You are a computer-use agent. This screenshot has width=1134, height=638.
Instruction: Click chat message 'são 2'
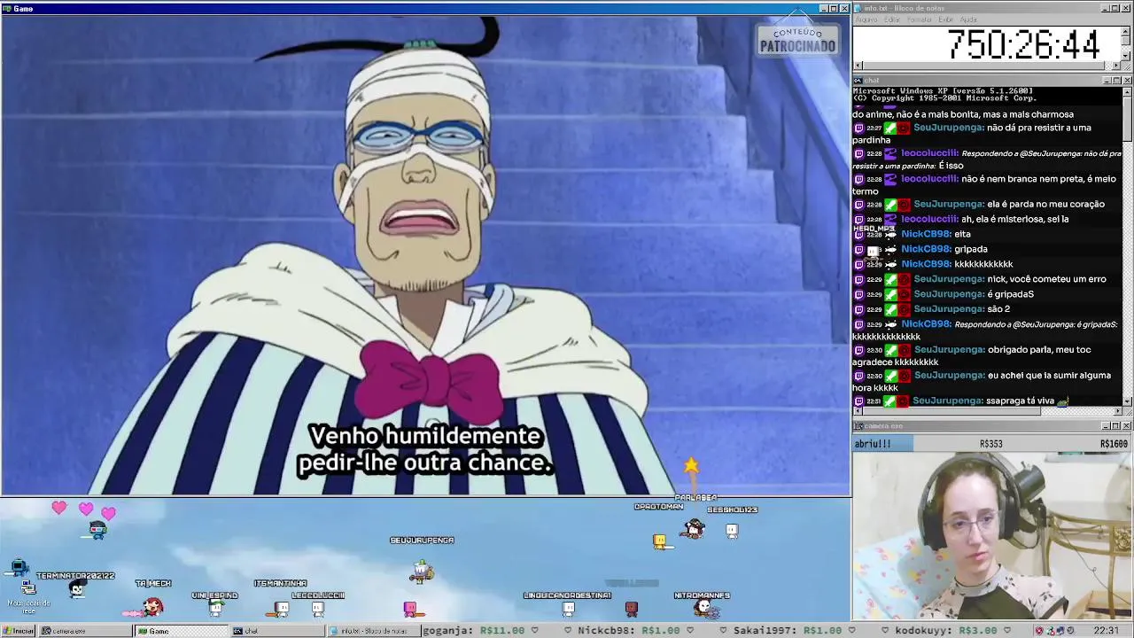[998, 309]
